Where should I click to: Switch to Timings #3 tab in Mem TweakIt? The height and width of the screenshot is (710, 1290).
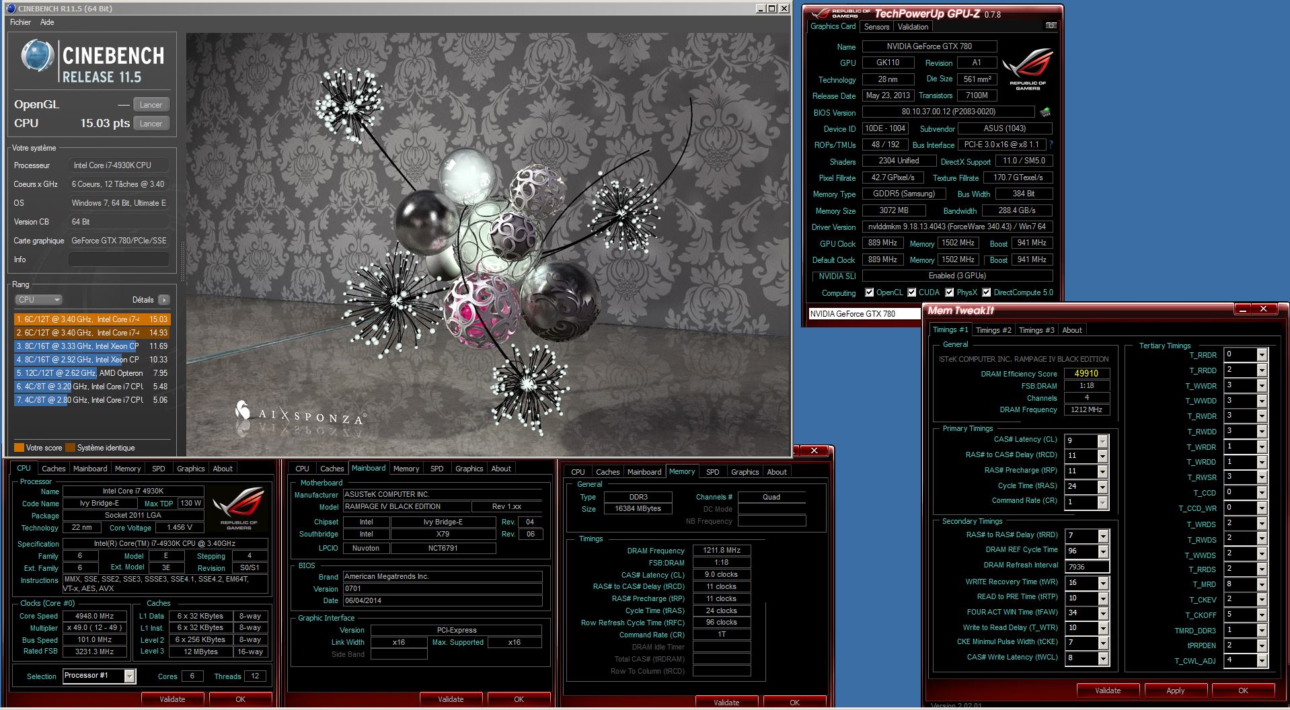(x=1036, y=330)
